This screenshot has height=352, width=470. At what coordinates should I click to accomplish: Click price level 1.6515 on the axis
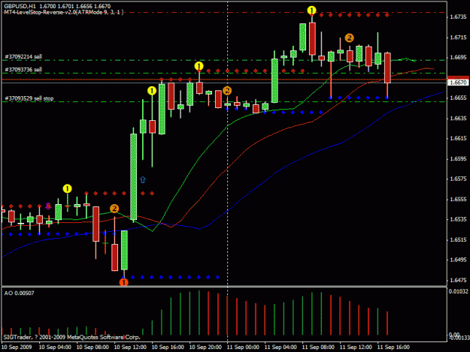tap(459, 240)
